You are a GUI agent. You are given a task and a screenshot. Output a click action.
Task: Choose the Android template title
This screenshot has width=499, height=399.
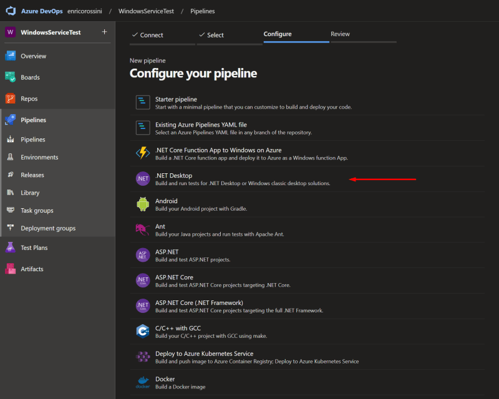pos(166,201)
